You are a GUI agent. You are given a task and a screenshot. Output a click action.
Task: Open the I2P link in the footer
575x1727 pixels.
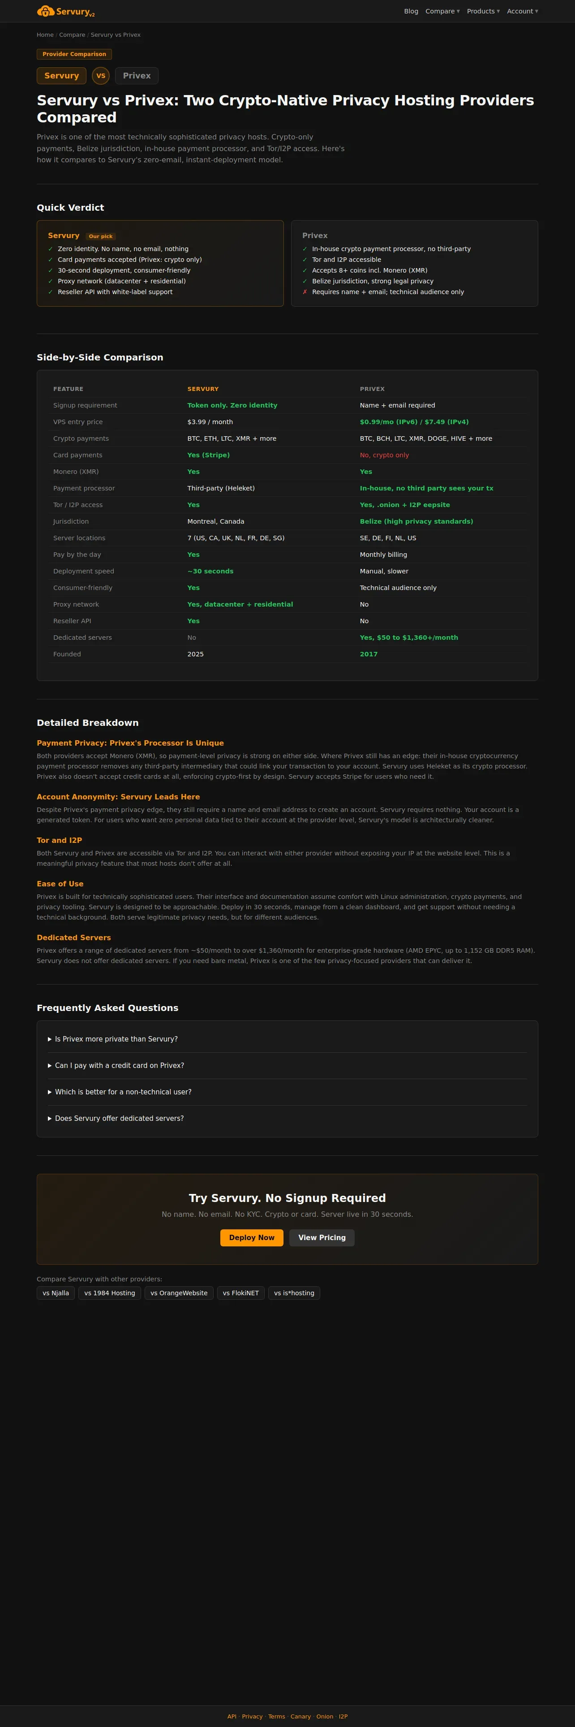coord(343,1717)
